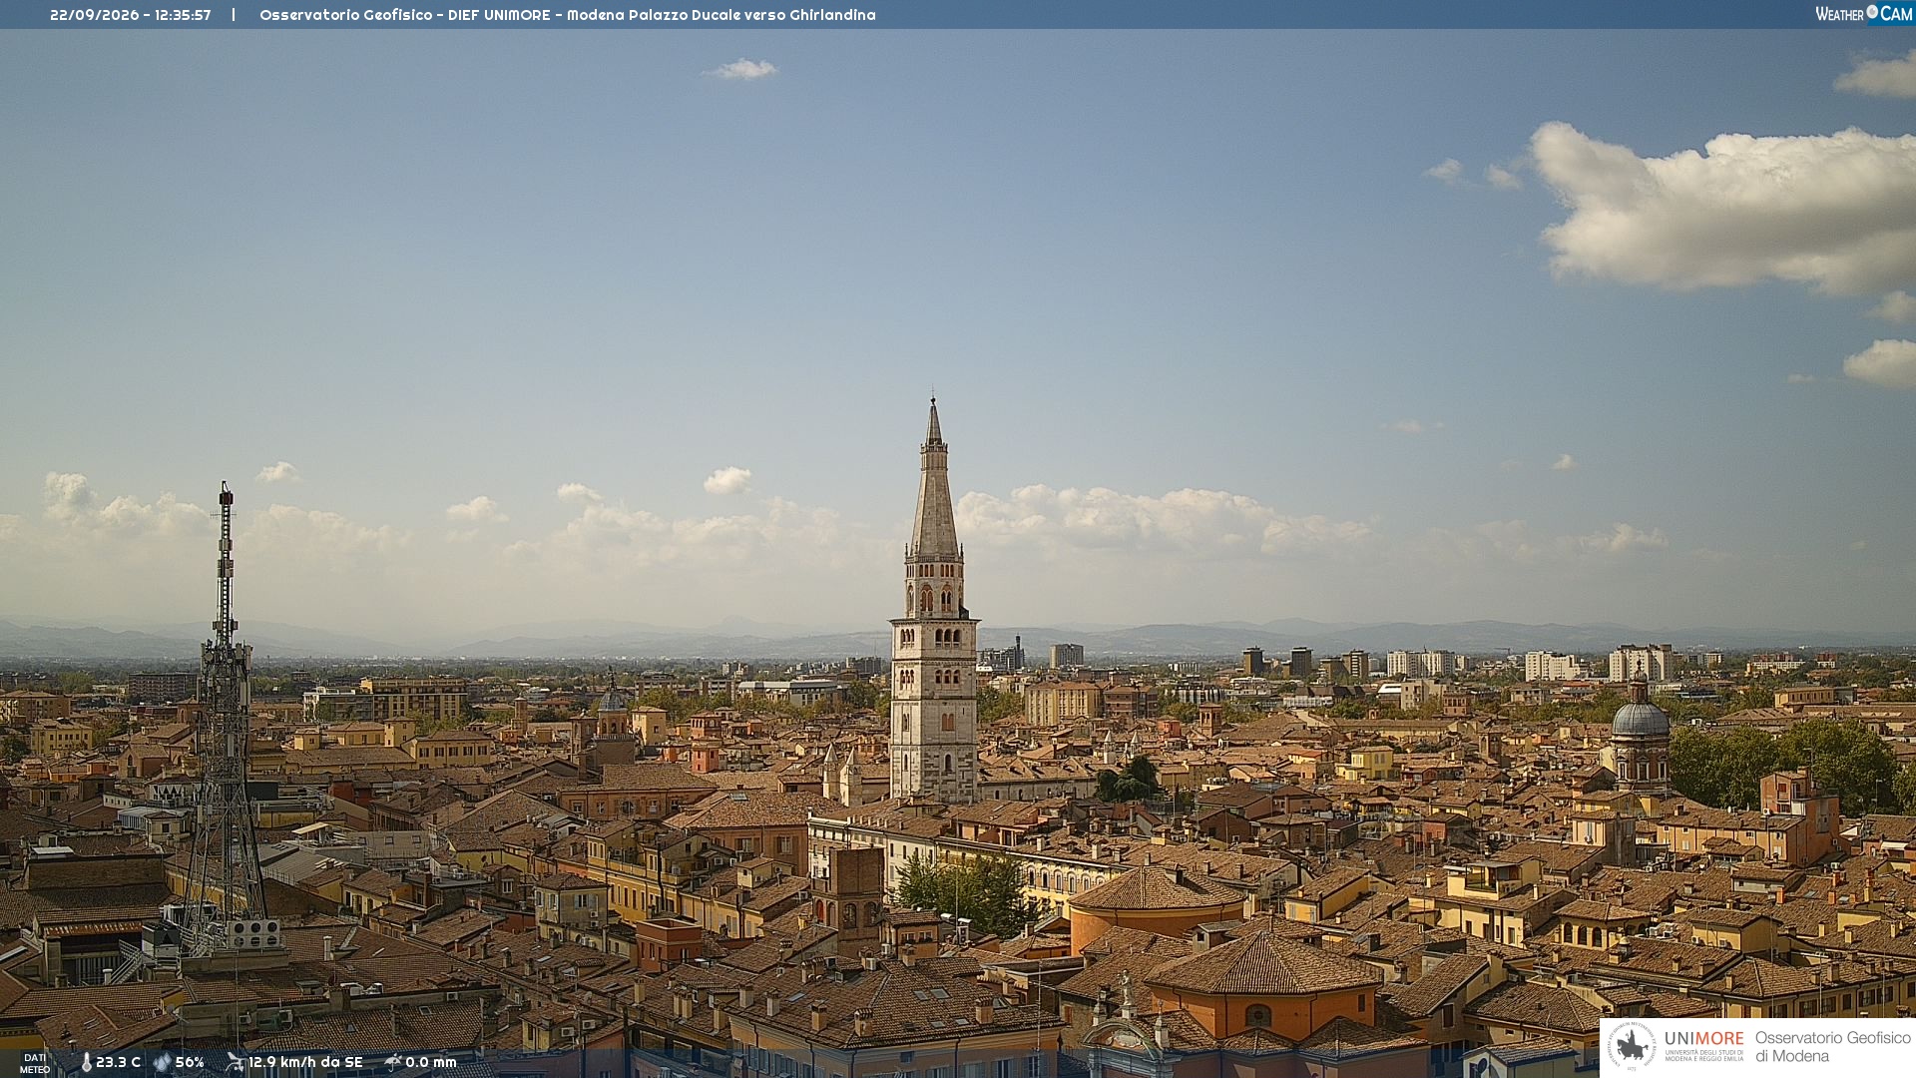Click the 56% humidity value
The width and height of the screenshot is (1916, 1078).
190,1062
